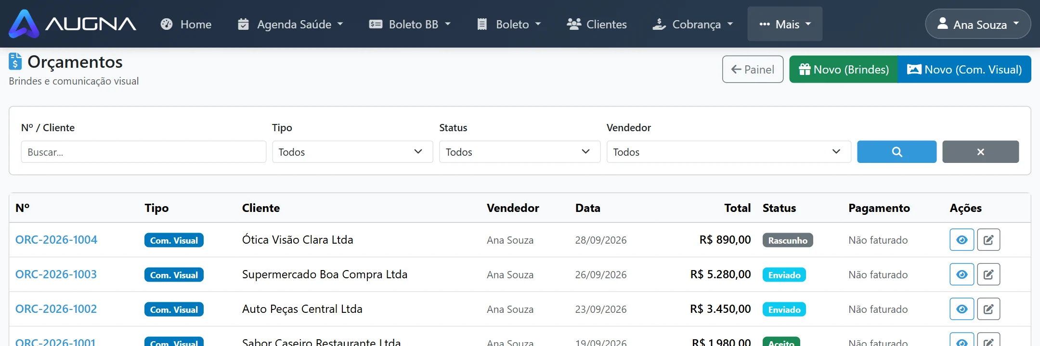Go to Home in navbar
Image resolution: width=1040 pixels, height=346 pixels.
(186, 24)
